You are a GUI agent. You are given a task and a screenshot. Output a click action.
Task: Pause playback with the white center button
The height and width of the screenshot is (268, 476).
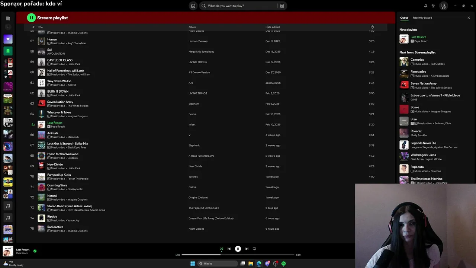(x=238, y=249)
